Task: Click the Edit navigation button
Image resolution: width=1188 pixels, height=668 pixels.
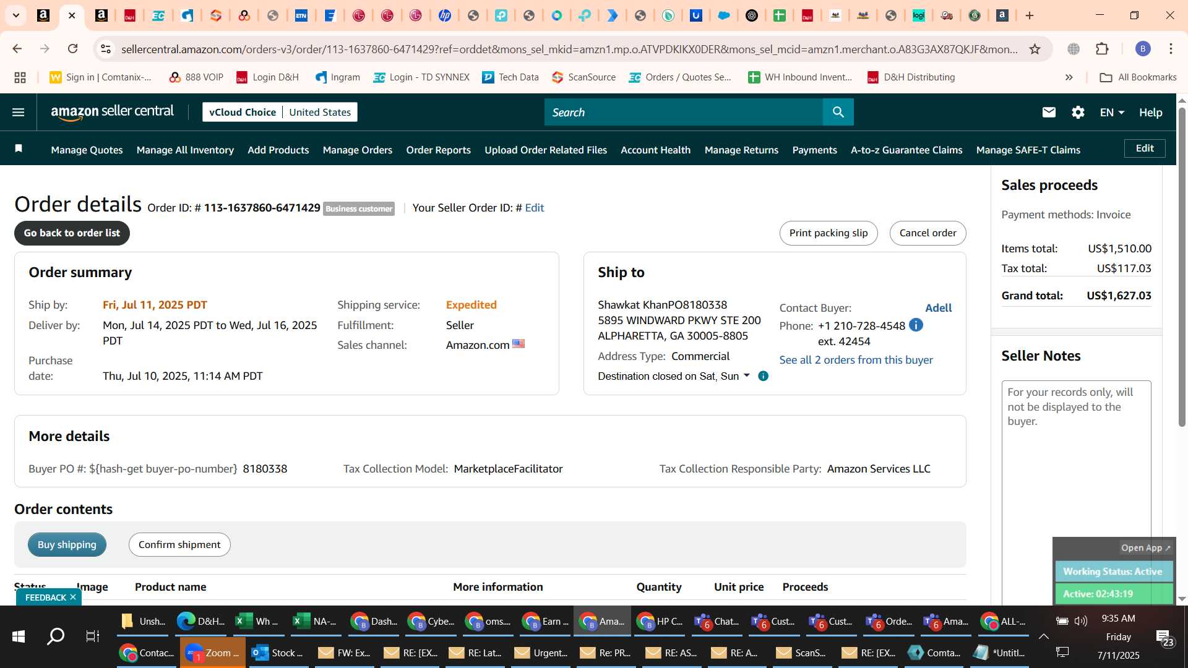Action: click(1144, 148)
